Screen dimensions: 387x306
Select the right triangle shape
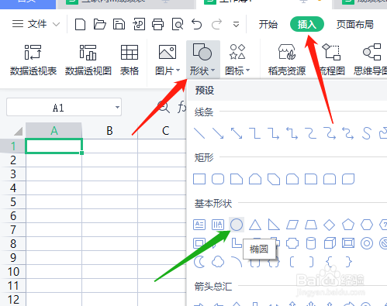pos(274,225)
